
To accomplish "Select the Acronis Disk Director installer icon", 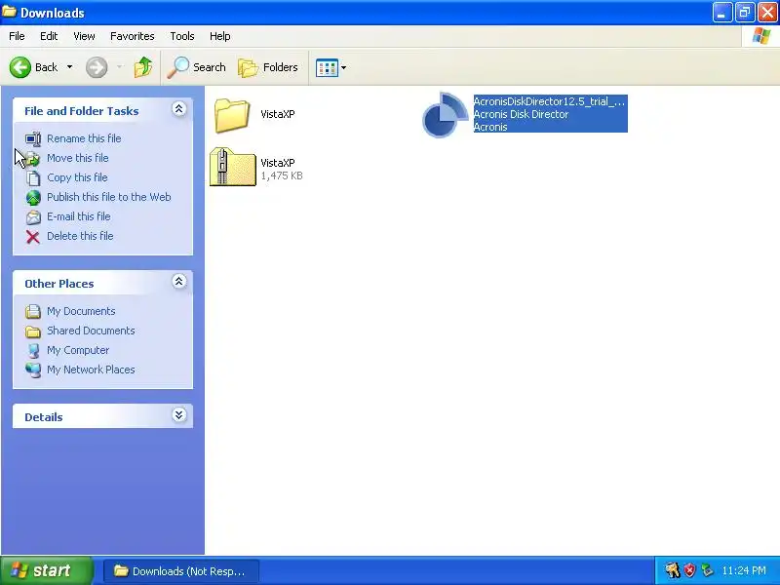I will [x=446, y=115].
